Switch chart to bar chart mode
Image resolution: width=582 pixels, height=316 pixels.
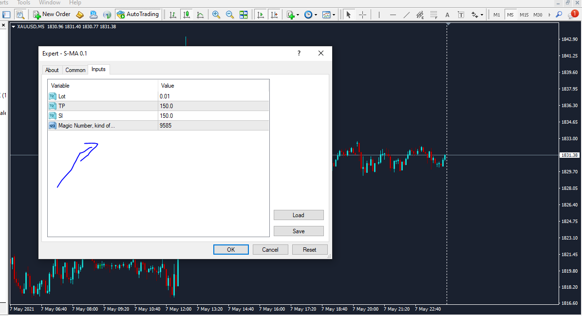point(173,15)
